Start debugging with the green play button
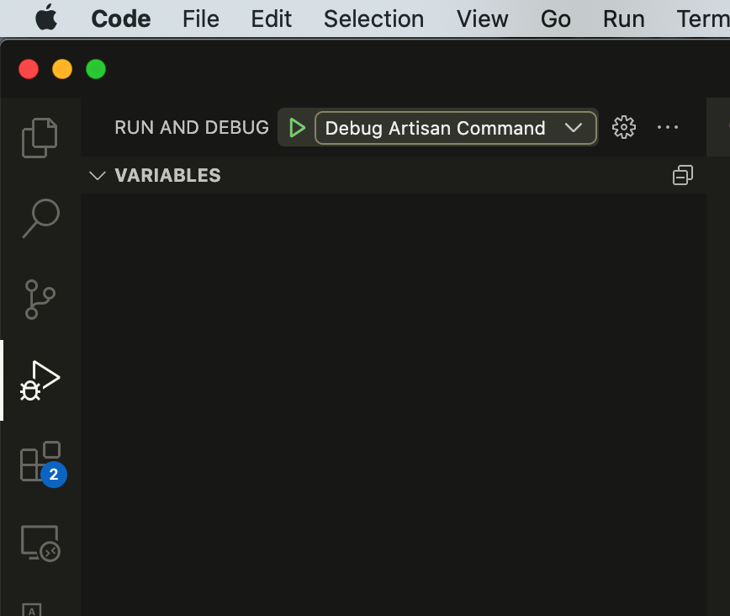The width and height of the screenshot is (730, 616). point(296,127)
